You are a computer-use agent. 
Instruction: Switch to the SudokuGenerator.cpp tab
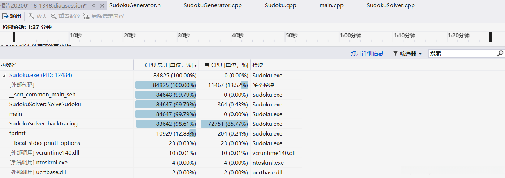pos(213,5)
